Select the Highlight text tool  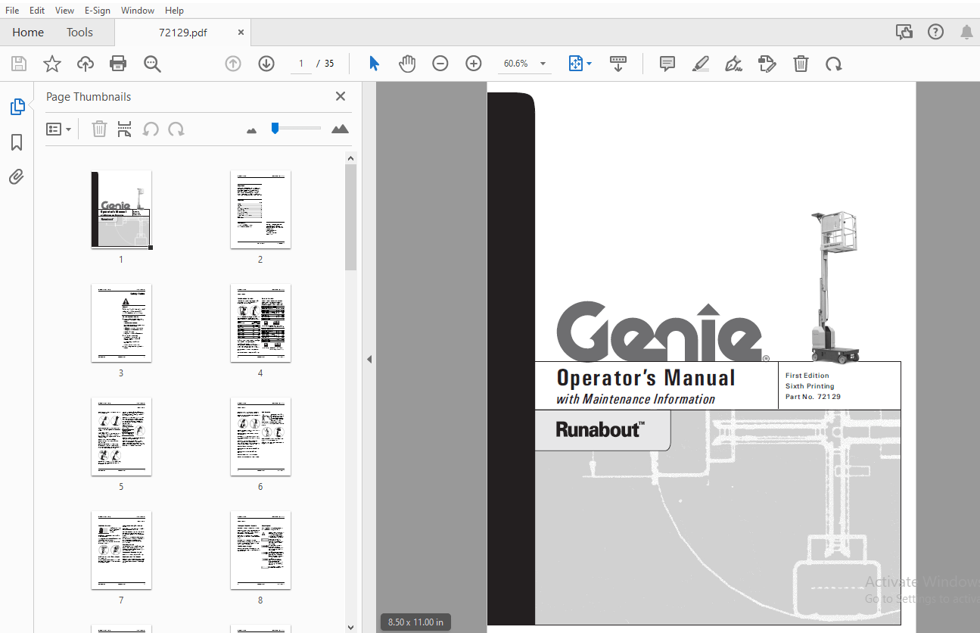[701, 64]
